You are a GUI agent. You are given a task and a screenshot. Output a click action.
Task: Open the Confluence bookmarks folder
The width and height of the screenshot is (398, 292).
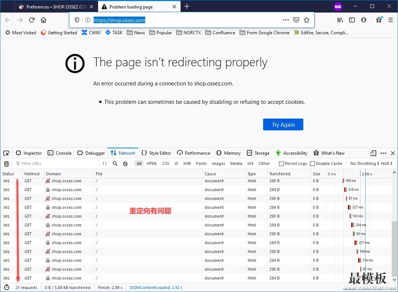[x=220, y=33]
